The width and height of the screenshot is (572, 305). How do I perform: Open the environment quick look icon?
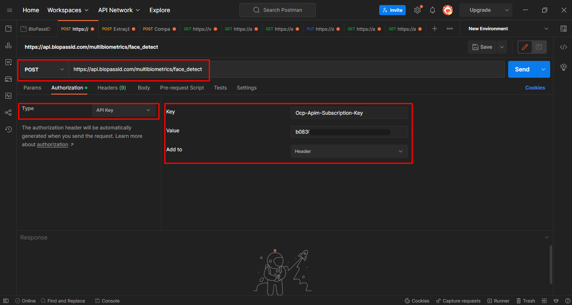pos(564,29)
